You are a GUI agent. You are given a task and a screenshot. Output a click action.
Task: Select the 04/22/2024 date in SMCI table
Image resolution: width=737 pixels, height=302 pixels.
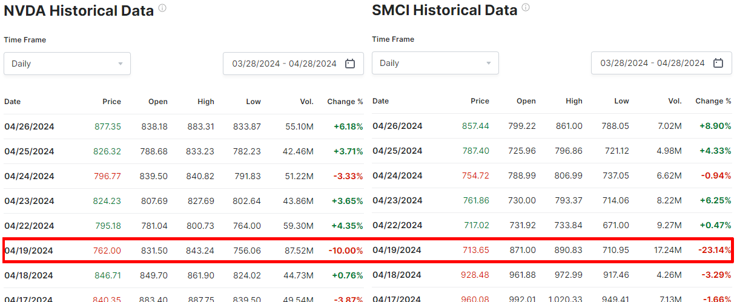point(397,225)
